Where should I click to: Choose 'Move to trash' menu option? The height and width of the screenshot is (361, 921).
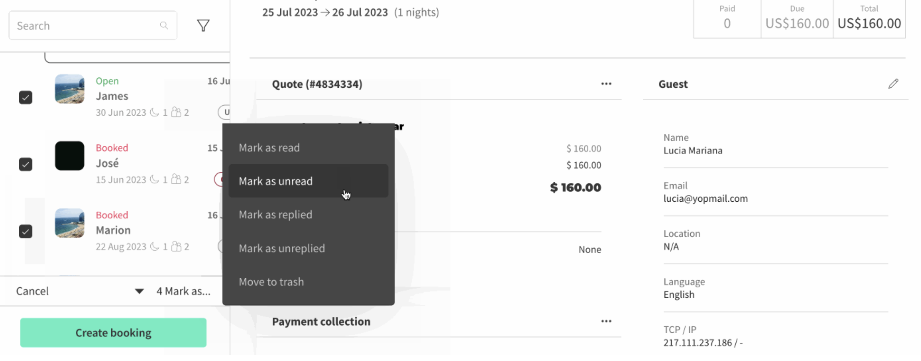[271, 282]
